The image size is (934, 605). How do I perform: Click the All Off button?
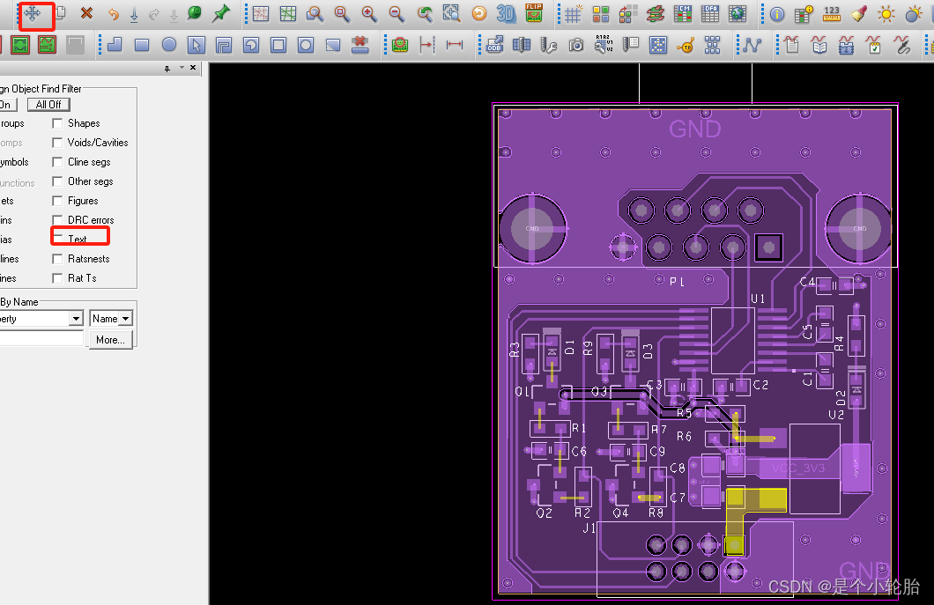point(48,104)
